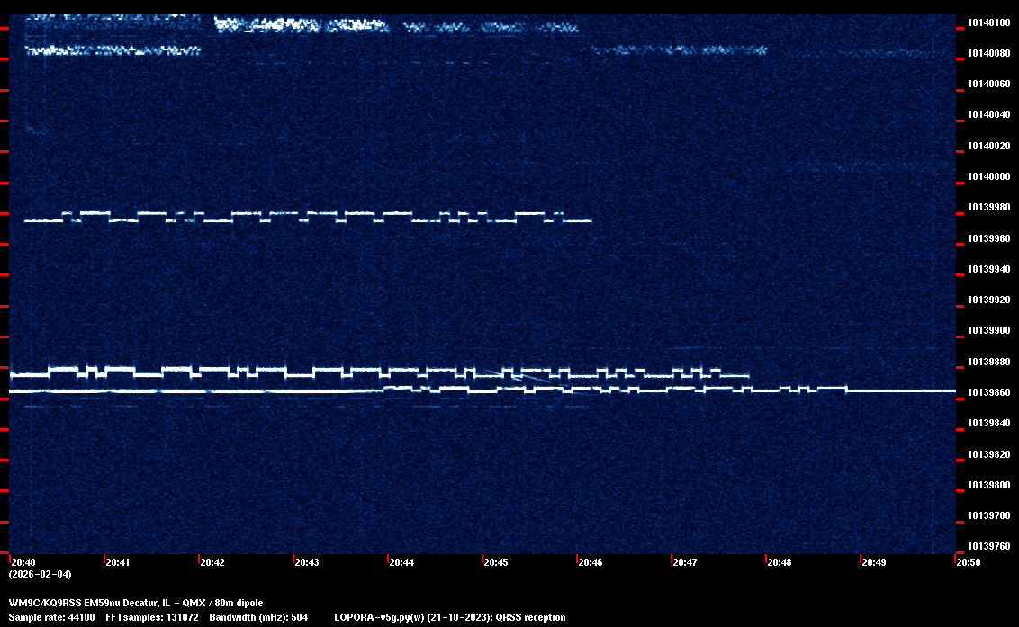The image size is (1019, 627).
Task: Click the WM9C/KQ9RSS station description text
Action: [136, 602]
